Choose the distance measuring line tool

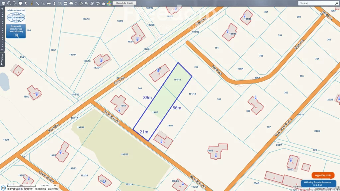point(37,3)
